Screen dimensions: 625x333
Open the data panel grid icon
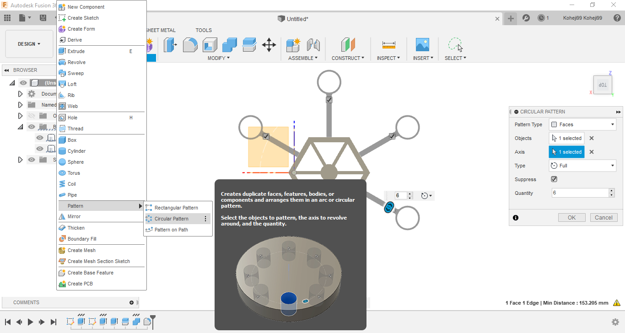[7, 18]
